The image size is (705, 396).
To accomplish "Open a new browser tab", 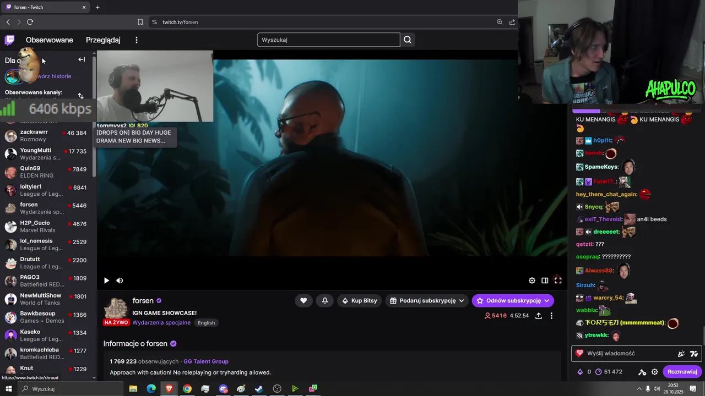I will click(97, 7).
